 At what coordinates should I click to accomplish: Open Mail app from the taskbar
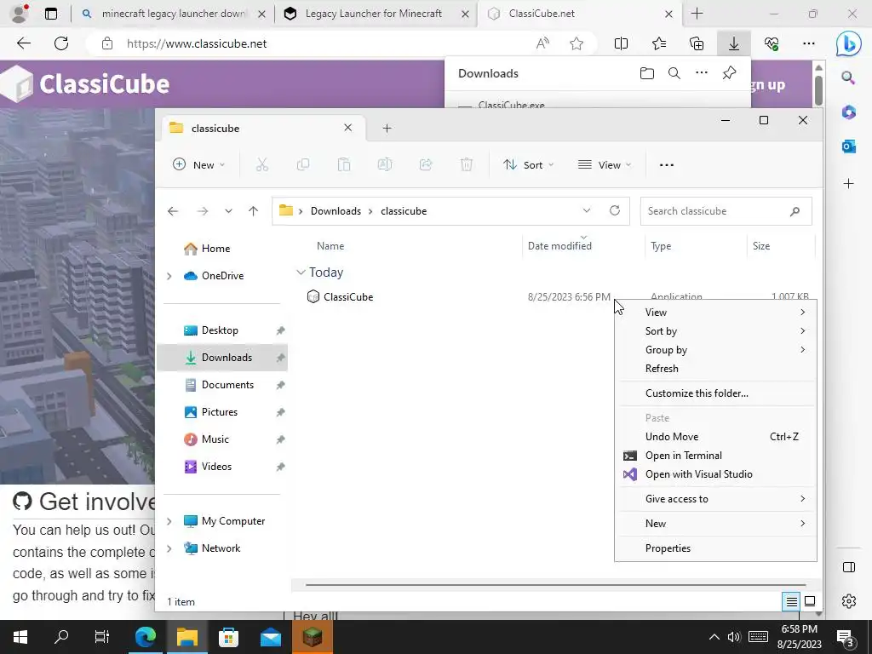[271, 637]
